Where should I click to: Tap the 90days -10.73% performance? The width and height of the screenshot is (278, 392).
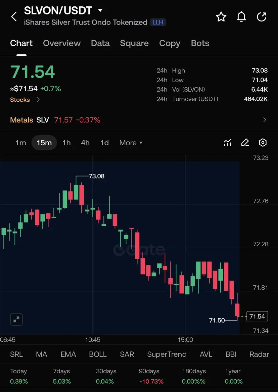(151, 376)
